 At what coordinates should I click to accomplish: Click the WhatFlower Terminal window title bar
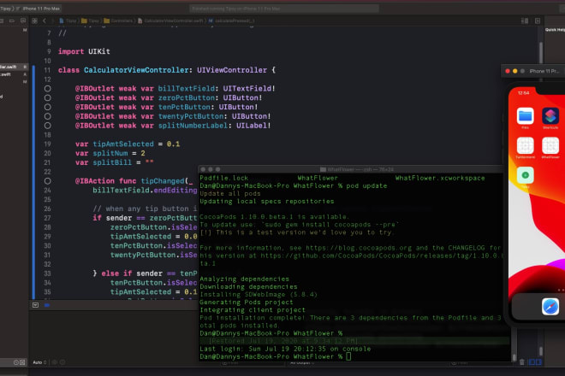356,169
